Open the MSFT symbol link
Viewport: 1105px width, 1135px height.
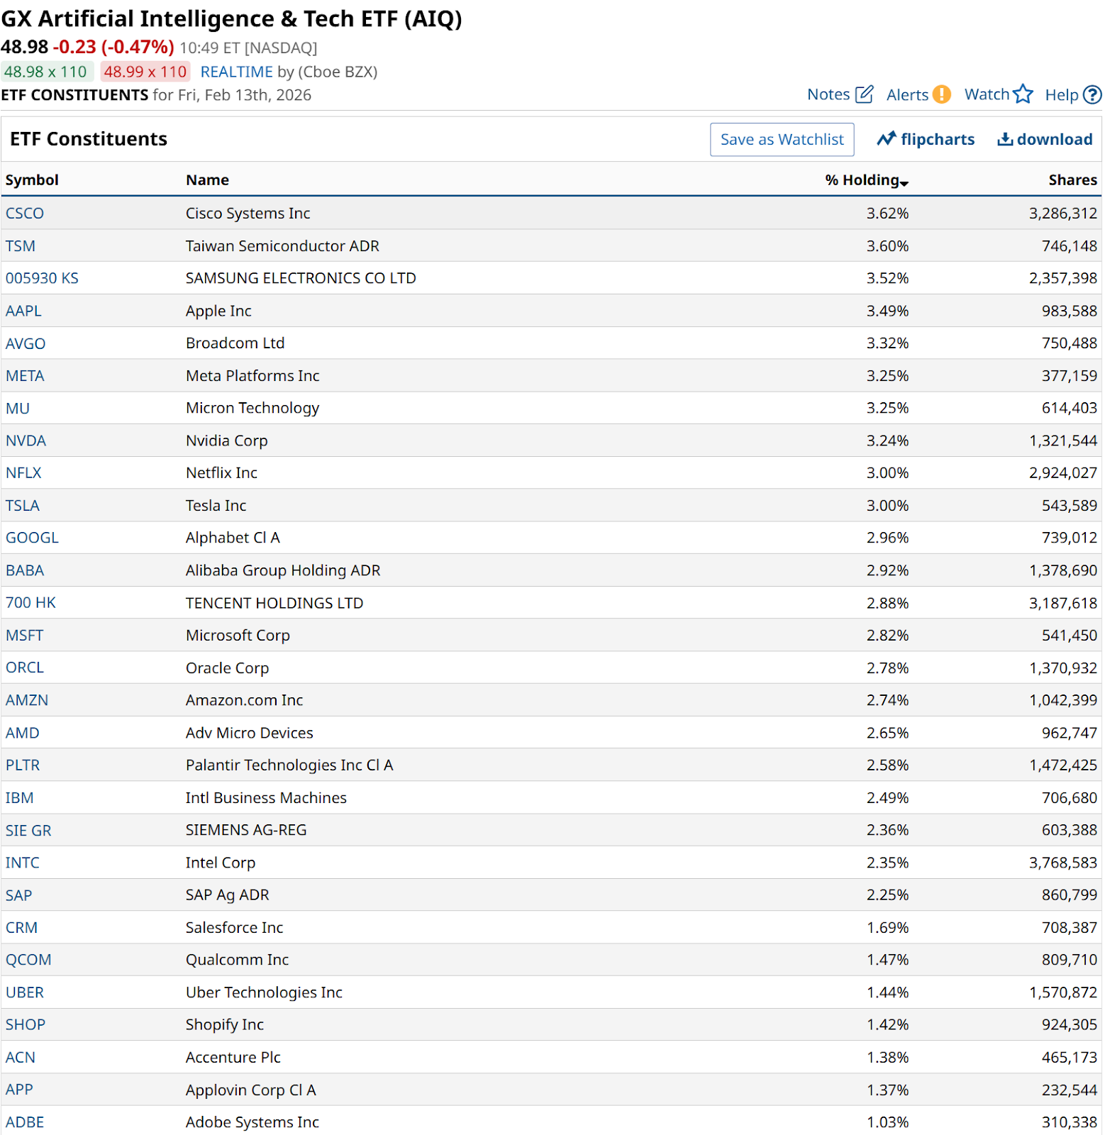coord(25,636)
